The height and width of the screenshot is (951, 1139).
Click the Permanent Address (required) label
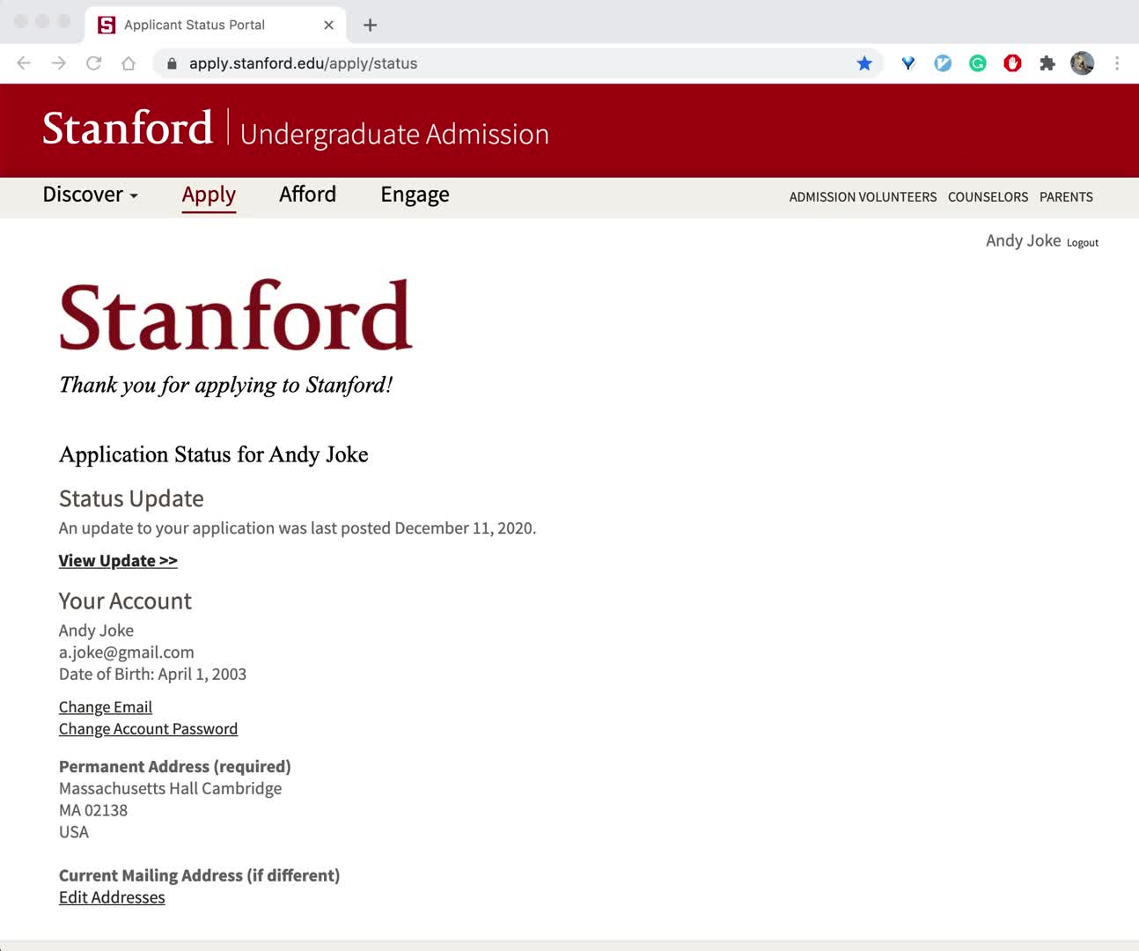(x=175, y=767)
